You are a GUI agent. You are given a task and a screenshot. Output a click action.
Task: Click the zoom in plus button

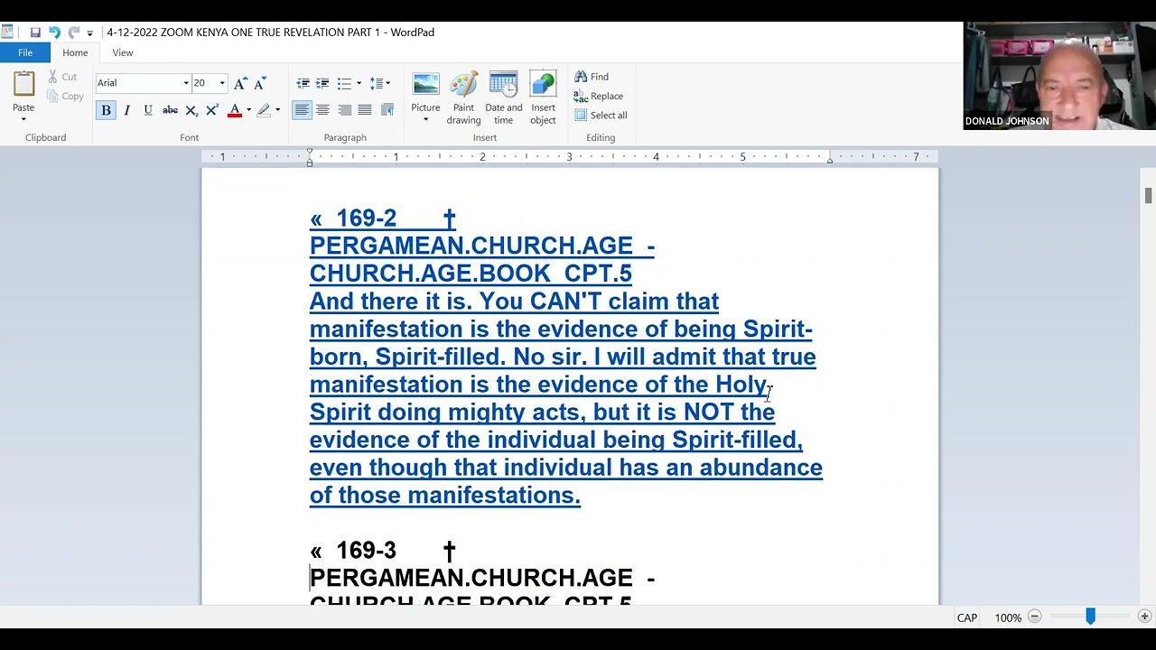[x=1144, y=617]
